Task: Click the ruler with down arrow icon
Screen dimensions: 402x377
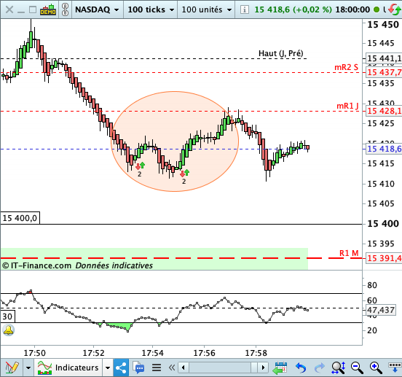Action: pos(395,368)
